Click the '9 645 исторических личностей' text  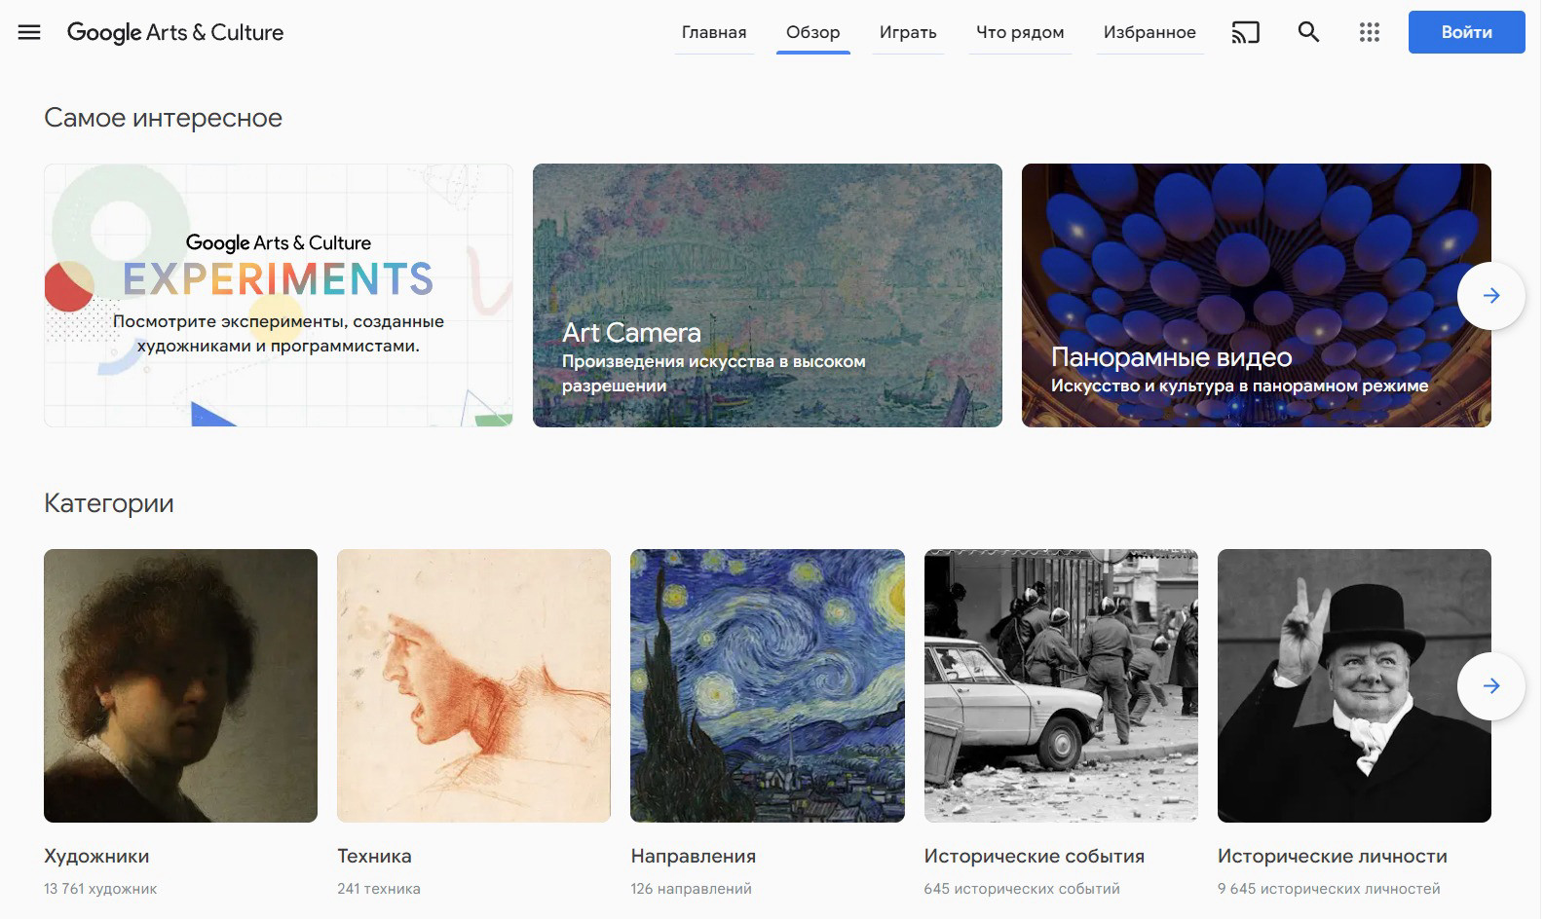tap(1329, 889)
